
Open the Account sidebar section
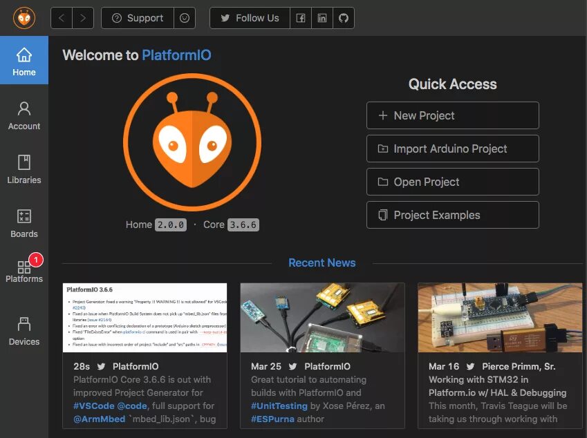[x=24, y=115]
